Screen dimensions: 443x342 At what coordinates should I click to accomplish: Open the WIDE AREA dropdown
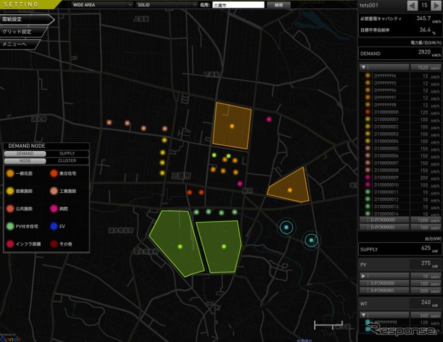pyautogui.click(x=102, y=5)
